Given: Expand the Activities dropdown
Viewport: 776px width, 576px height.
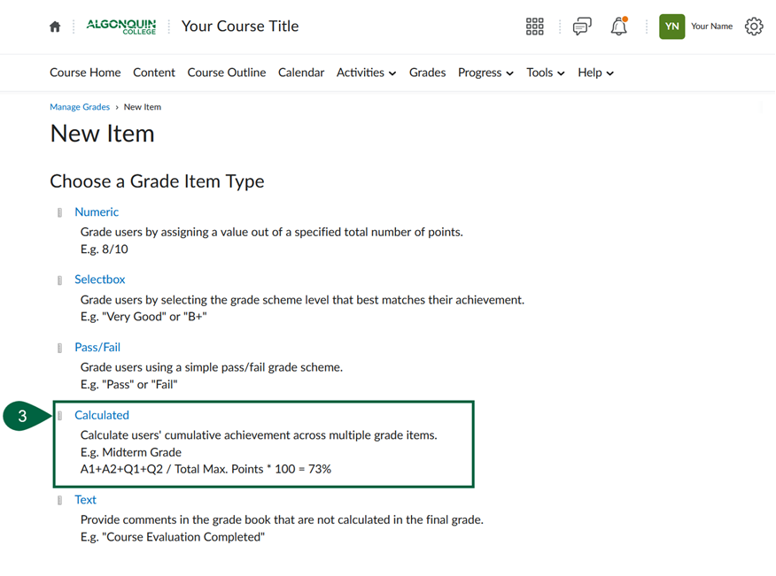Looking at the screenshot, I should point(366,73).
